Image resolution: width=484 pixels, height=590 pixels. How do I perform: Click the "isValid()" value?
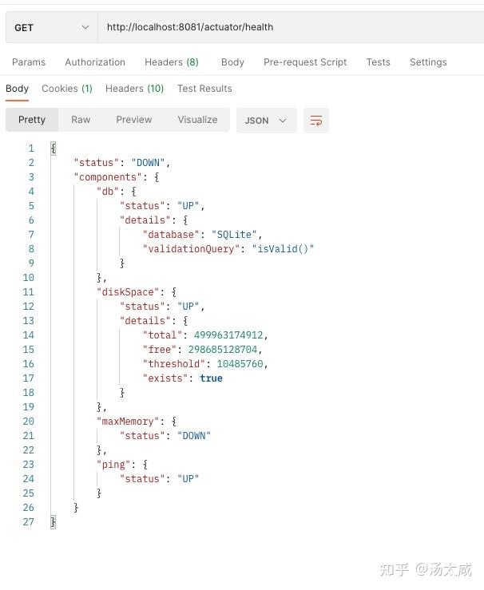283,249
